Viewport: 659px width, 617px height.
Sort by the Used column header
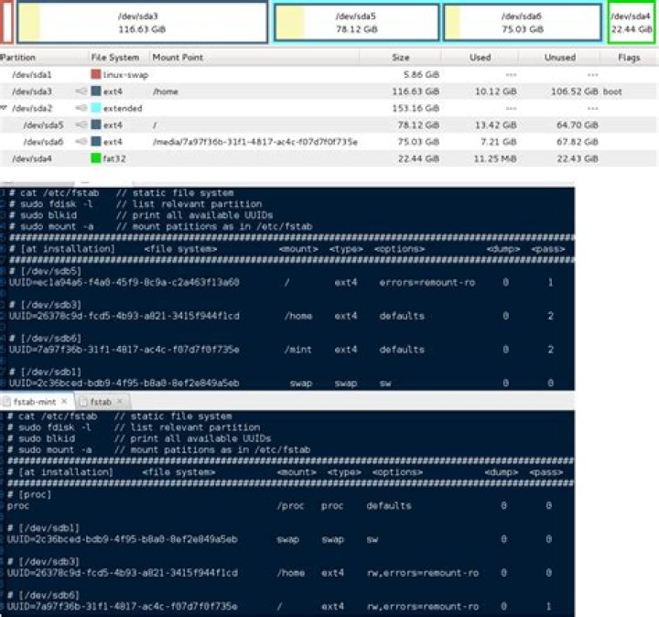pyautogui.click(x=480, y=58)
